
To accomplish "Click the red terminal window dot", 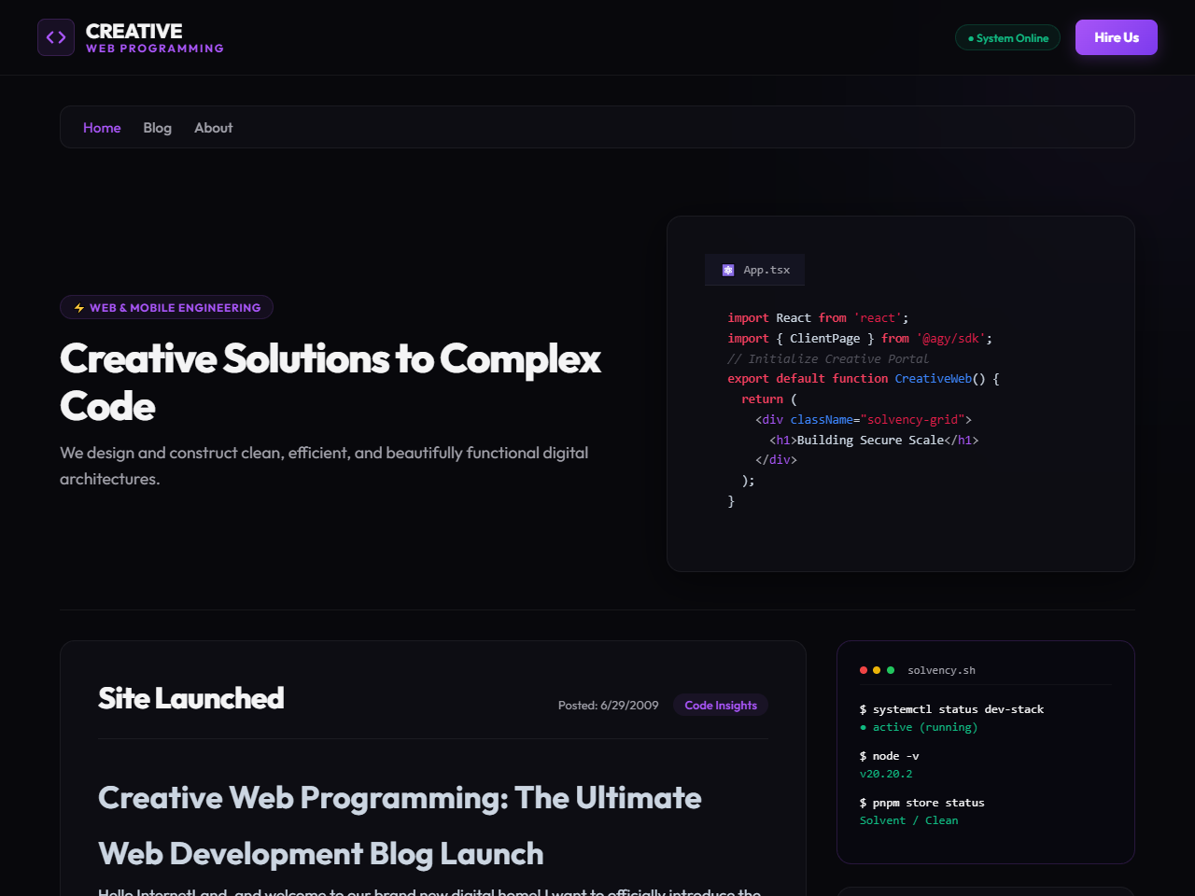I will coord(864,670).
